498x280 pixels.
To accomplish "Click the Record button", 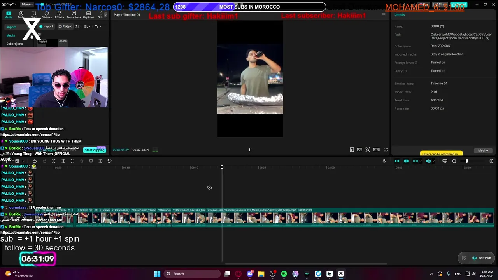I will (x=65, y=26).
